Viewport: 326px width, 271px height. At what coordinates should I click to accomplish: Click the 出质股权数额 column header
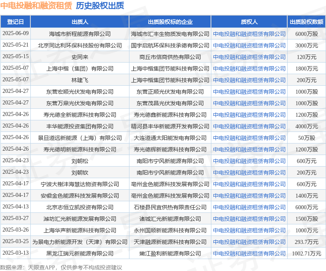(x=307, y=22)
